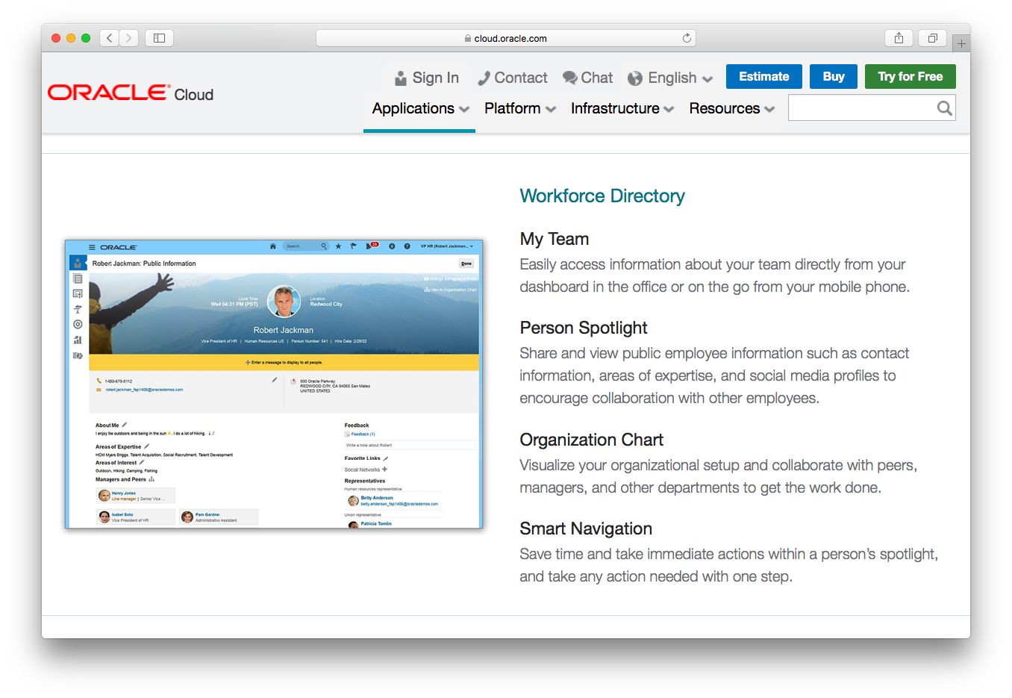This screenshot has width=1012, height=698.
Task: Click the Person Spotlight heading
Action: point(584,328)
